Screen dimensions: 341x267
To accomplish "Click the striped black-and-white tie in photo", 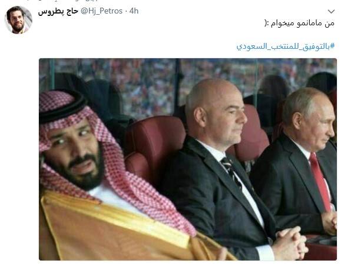I will (231, 172).
